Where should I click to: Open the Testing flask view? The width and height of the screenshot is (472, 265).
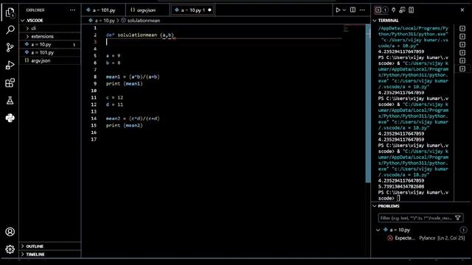click(10, 100)
